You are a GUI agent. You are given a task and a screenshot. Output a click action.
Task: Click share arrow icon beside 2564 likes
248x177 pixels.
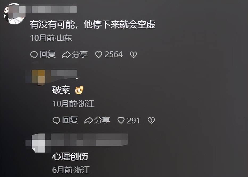pyautogui.click(x=66, y=55)
